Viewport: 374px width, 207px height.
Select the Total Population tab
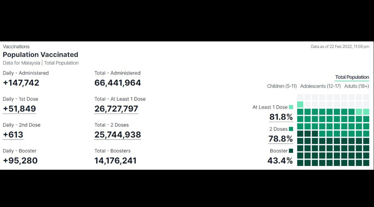pyautogui.click(x=352, y=77)
